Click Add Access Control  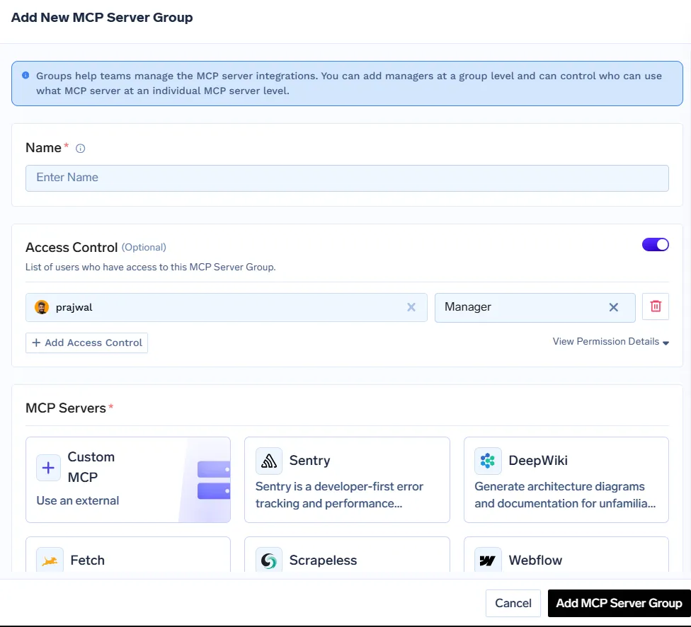[86, 343]
